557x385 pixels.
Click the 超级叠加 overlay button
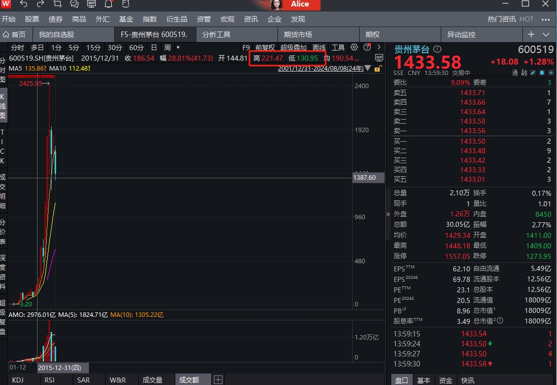point(294,48)
